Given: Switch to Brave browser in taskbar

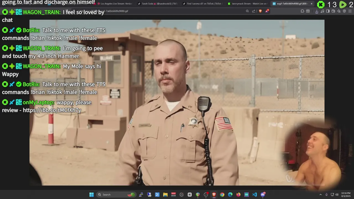Looking at the screenshot, I should (x=214, y=195).
